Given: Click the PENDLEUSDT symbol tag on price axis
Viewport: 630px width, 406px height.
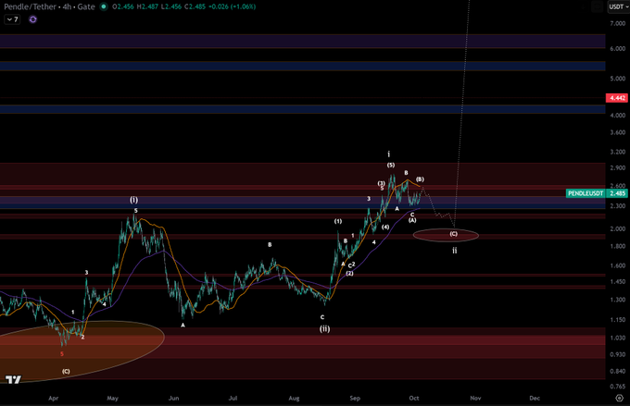Looking at the screenshot, I should (586, 193).
